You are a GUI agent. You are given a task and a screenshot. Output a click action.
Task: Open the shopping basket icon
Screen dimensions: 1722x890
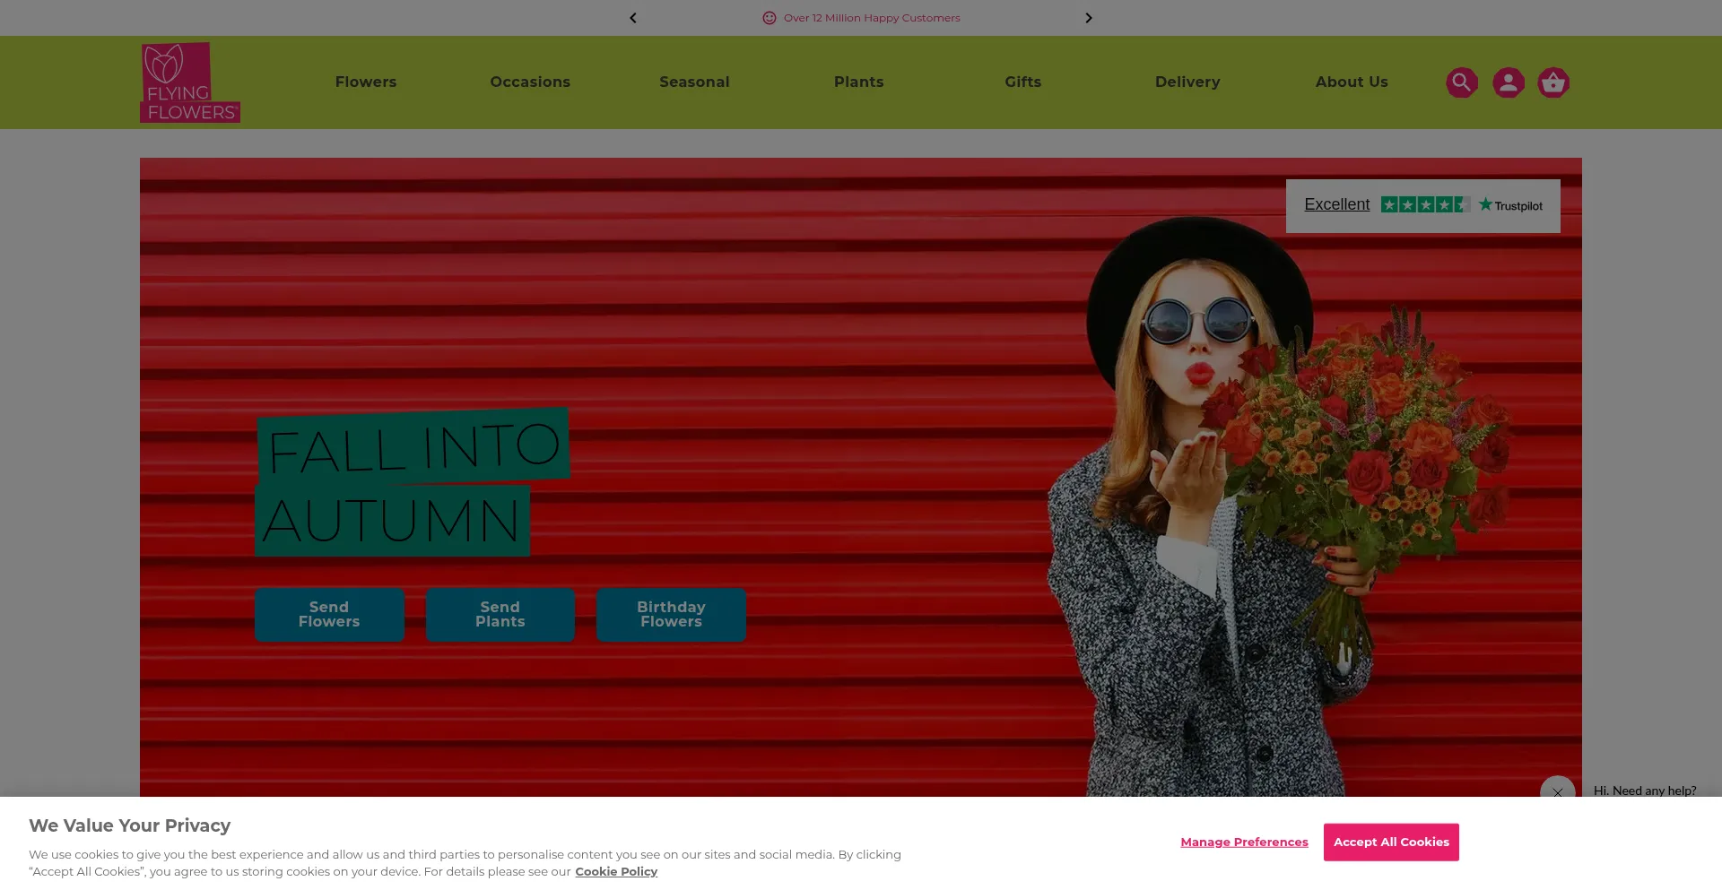coord(1553,82)
